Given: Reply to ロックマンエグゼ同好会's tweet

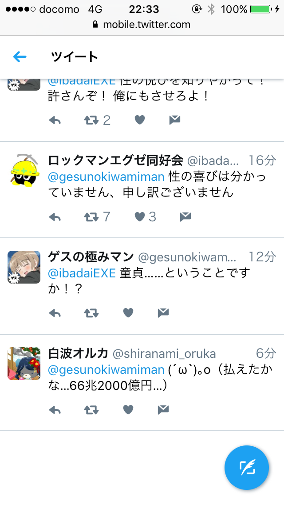Looking at the screenshot, I should click(55, 217).
